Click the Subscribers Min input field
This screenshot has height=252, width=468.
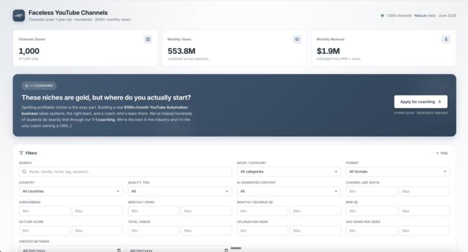point(44,211)
